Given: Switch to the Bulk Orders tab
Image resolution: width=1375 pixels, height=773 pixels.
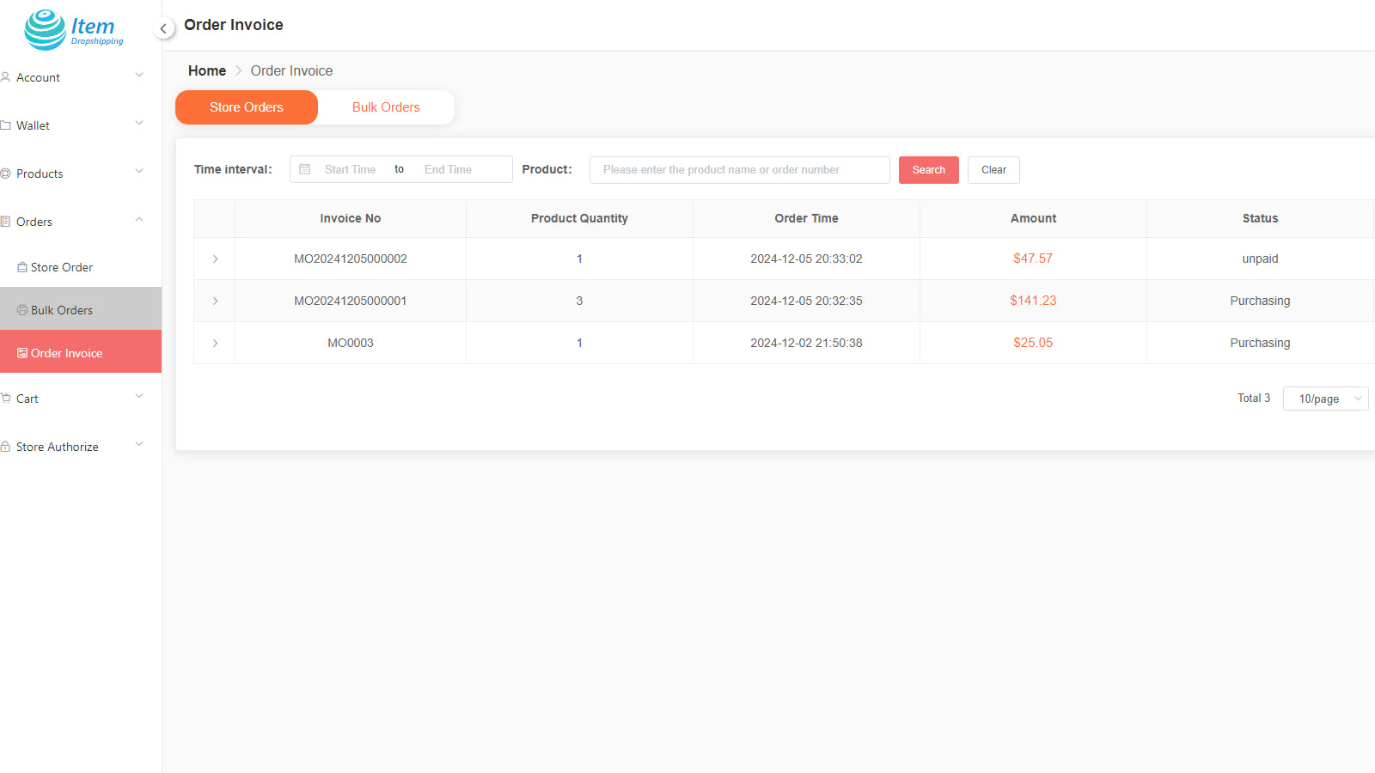Looking at the screenshot, I should (386, 107).
